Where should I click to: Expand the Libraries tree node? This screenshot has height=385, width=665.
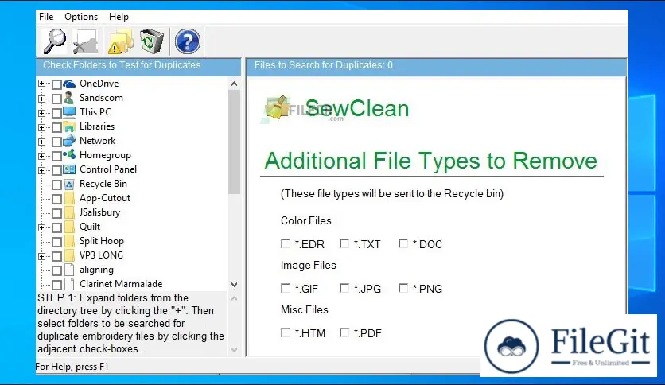(41, 127)
